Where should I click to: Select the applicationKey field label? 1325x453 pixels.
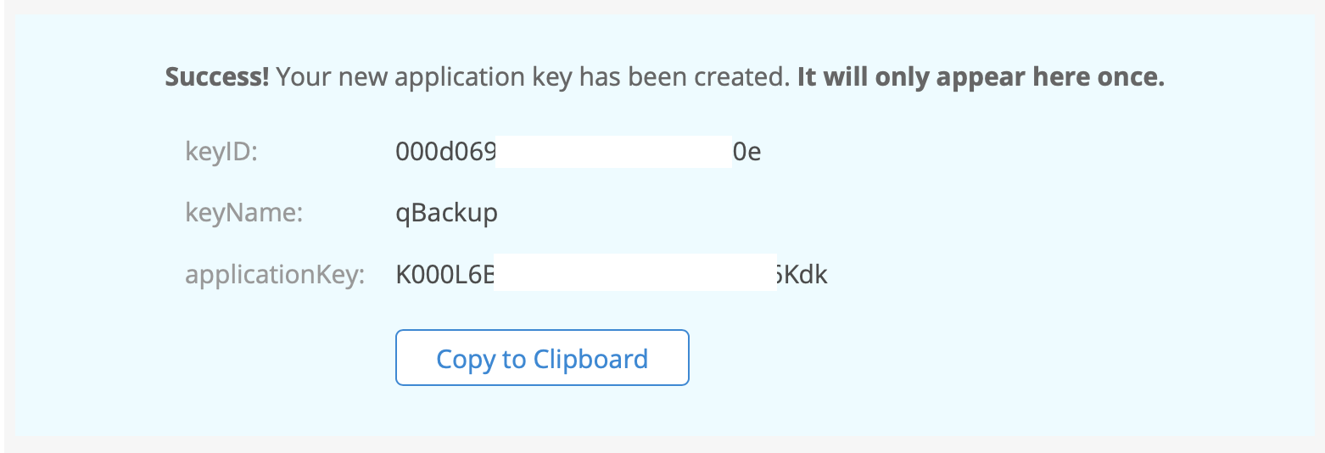[x=275, y=275]
